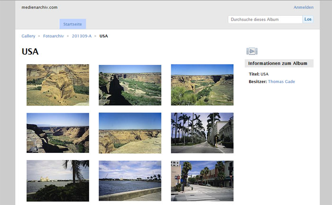This screenshot has width=332, height=205.
Task: Open top-right canyon valley with green trees photo
Action: [x=202, y=85]
